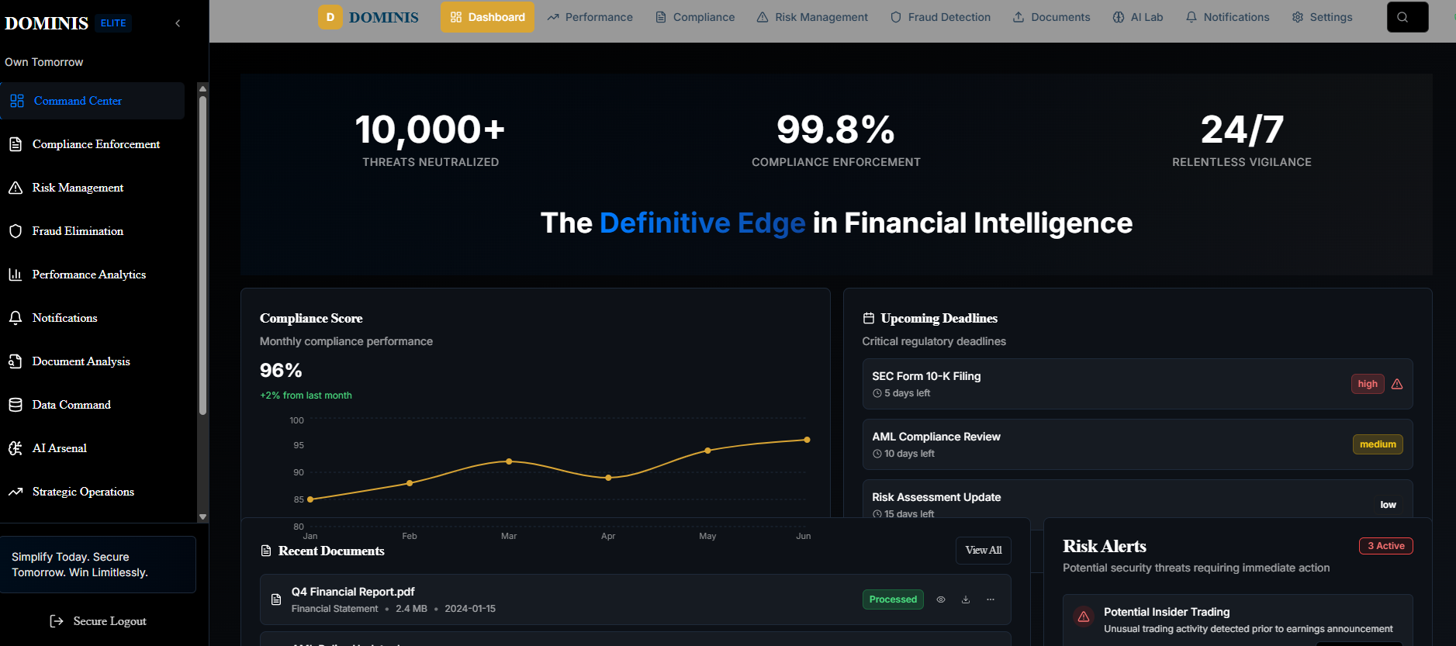Click the medium priority badge

(x=1378, y=444)
